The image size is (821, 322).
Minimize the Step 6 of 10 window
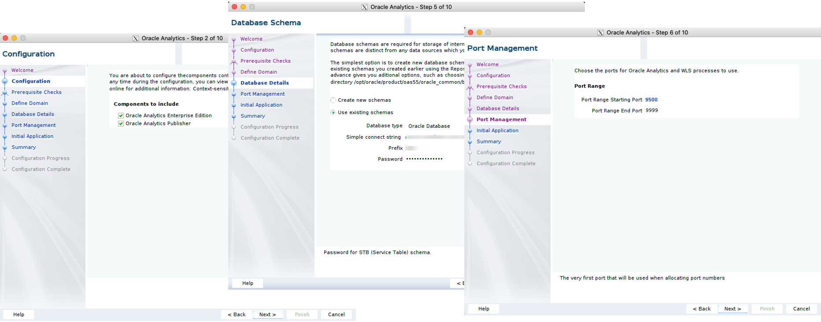point(479,32)
